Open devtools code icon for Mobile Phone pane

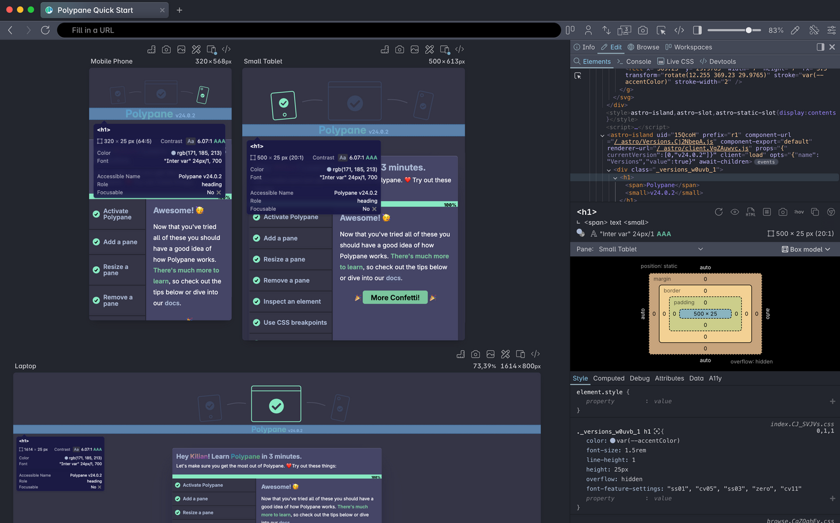pyautogui.click(x=226, y=50)
